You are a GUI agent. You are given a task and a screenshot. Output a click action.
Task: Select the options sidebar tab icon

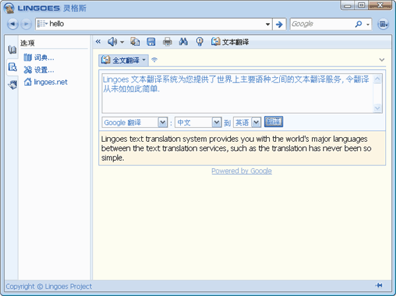coord(12,67)
